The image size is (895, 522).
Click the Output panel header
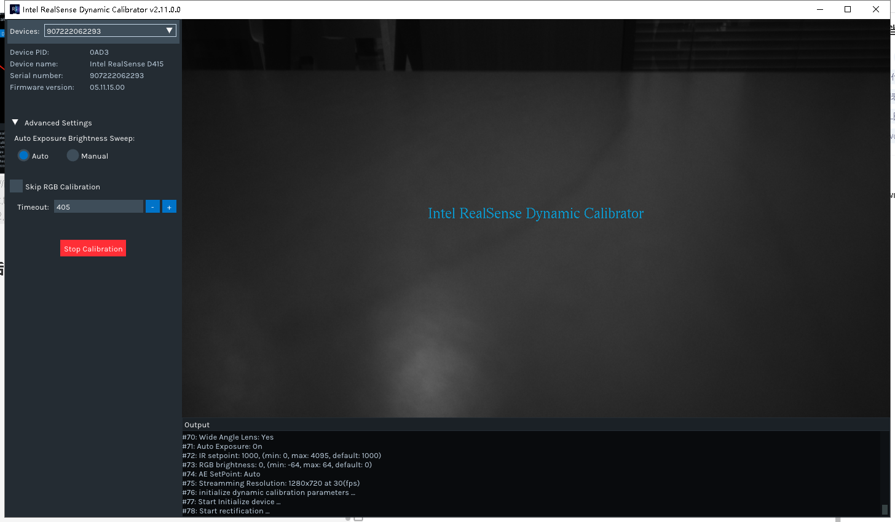tap(197, 425)
